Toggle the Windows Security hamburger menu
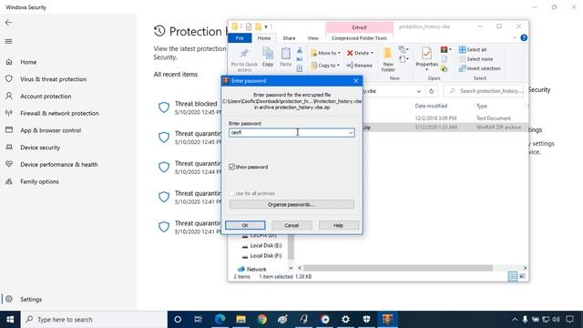The height and width of the screenshot is (328, 583). (8, 41)
